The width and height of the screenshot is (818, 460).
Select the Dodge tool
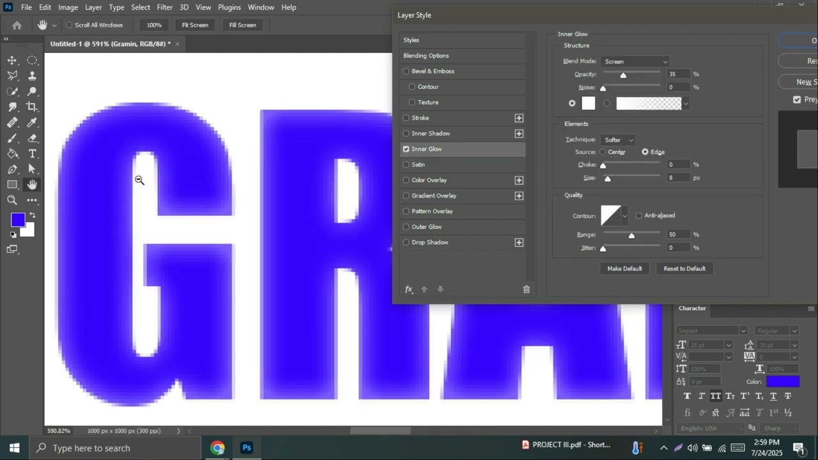click(x=32, y=91)
